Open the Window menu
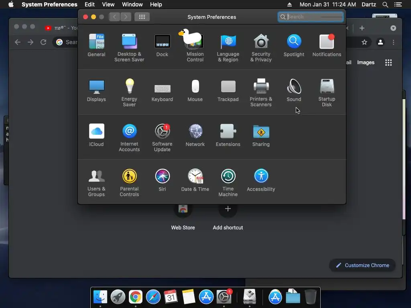Screen dimensions: 411x308 (132, 4)
